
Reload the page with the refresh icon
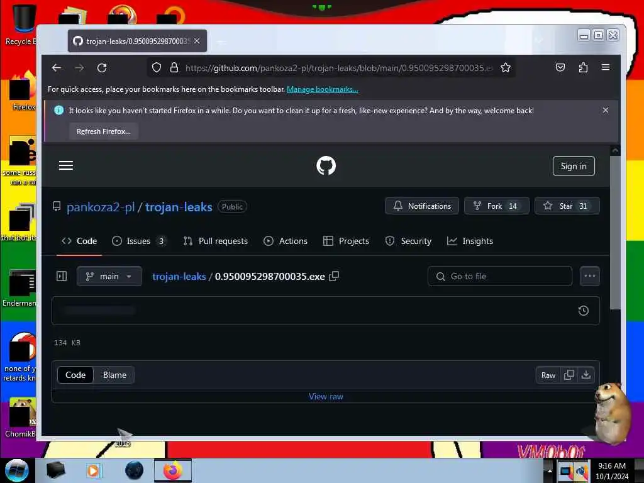tap(102, 68)
